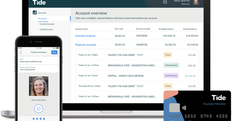The image size is (232, 121).
Task: Click available balance £14,326.76
Action: point(169,36)
